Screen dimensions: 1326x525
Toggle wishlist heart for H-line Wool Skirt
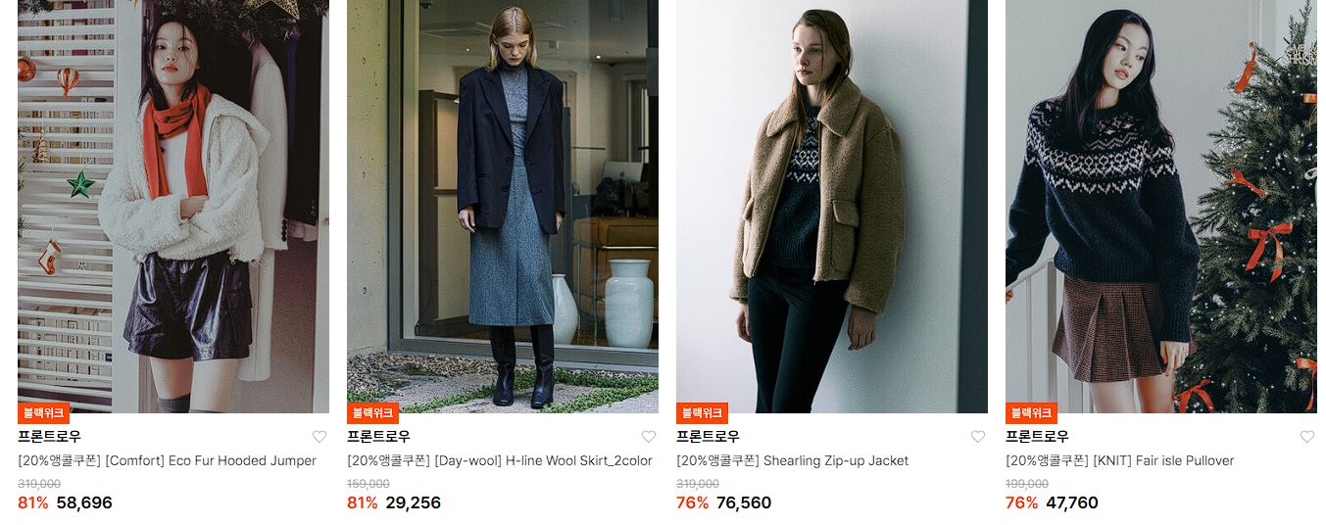[x=648, y=437]
